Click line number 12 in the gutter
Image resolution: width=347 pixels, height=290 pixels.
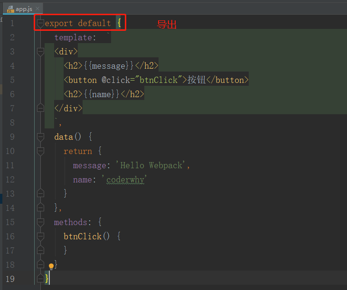coord(10,180)
